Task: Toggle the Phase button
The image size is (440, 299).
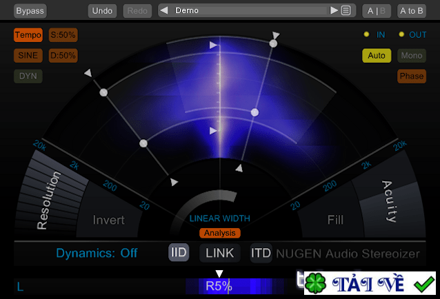Action: (x=412, y=76)
